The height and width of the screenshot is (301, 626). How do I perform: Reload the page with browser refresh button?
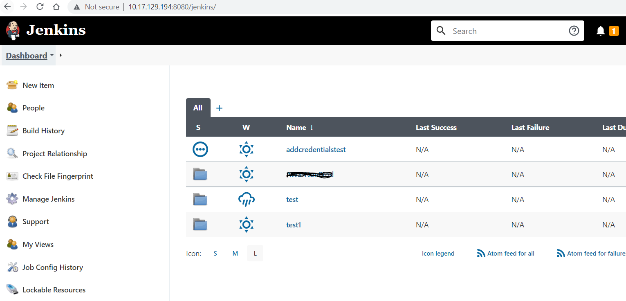pos(40,7)
